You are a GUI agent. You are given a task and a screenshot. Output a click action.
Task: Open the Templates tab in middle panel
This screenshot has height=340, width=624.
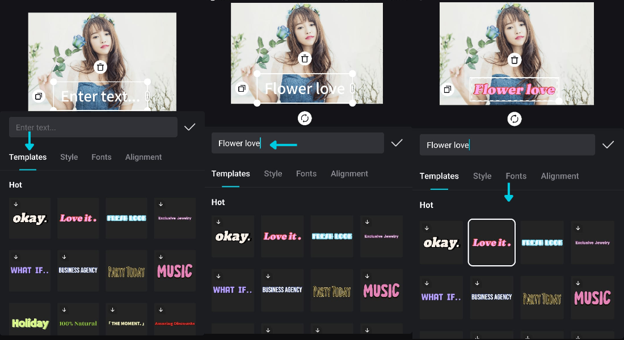(x=231, y=174)
